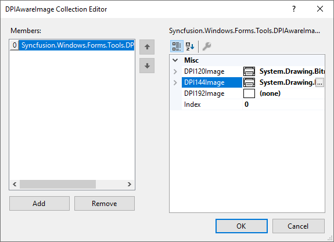Click the resize grip at dialog corner
The height and width of the screenshot is (242, 334).
click(331, 239)
